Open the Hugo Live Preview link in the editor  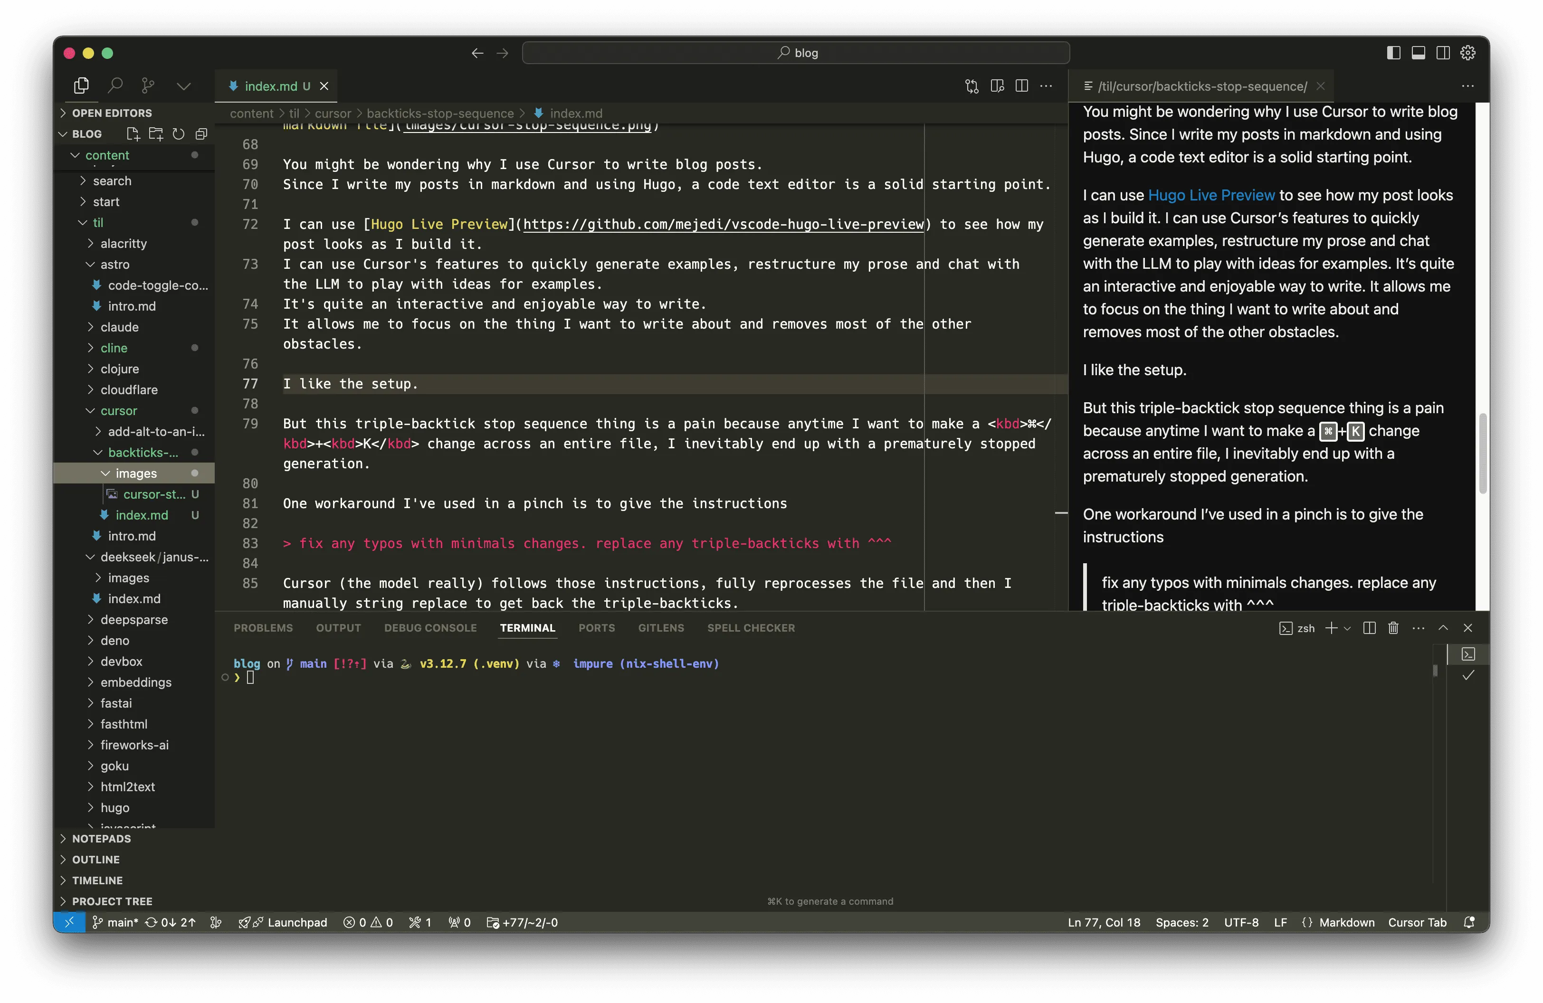pyautogui.click(x=724, y=225)
